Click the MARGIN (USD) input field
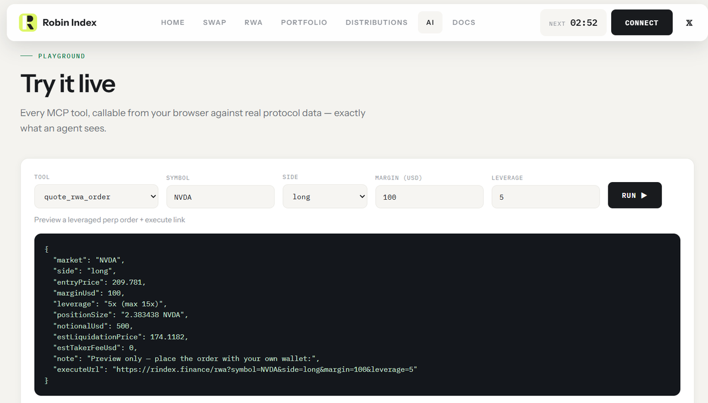The width and height of the screenshot is (708, 403). coord(429,197)
